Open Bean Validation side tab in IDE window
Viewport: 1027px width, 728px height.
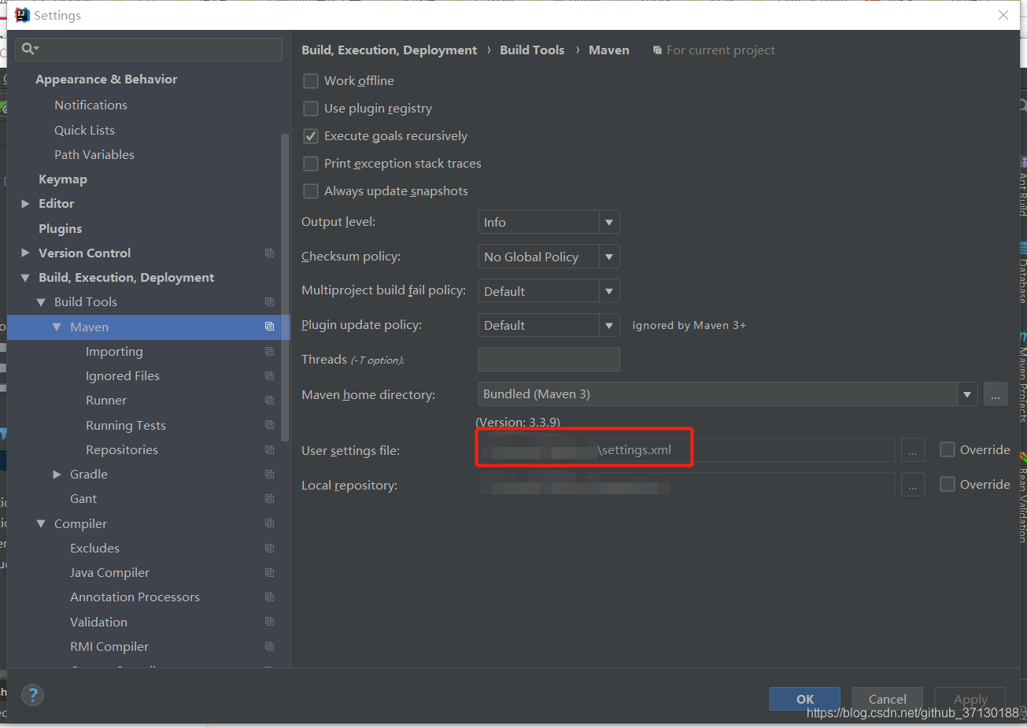pyautogui.click(x=1022, y=497)
